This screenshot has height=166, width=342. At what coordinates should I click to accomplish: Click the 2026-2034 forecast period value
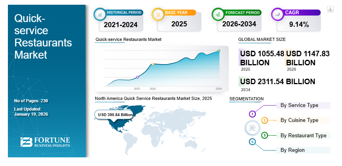[x=239, y=24]
